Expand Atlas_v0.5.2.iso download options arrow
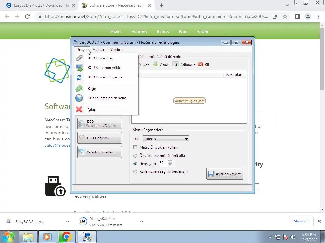The width and height of the screenshot is (325, 243). 142,221
